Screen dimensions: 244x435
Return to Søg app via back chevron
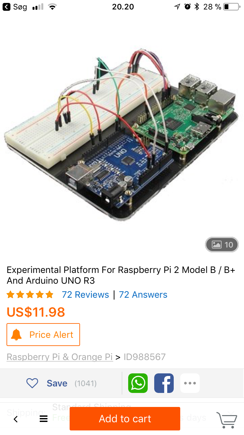(6, 7)
